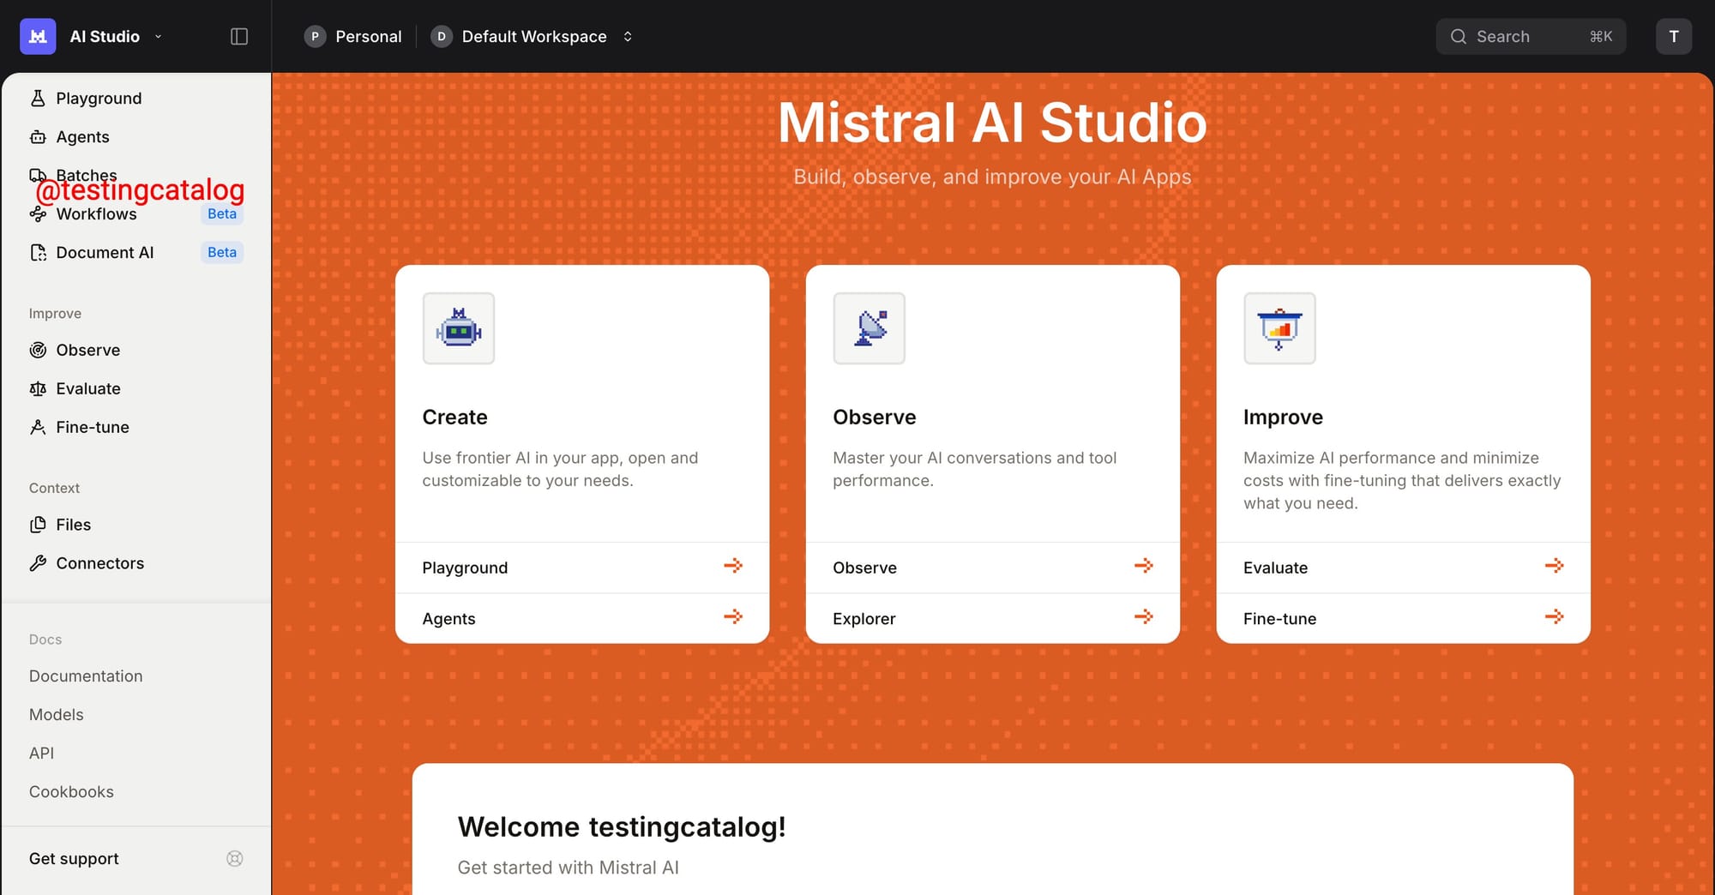
Task: Click the Mistral AI Studio logo
Action: point(37,36)
